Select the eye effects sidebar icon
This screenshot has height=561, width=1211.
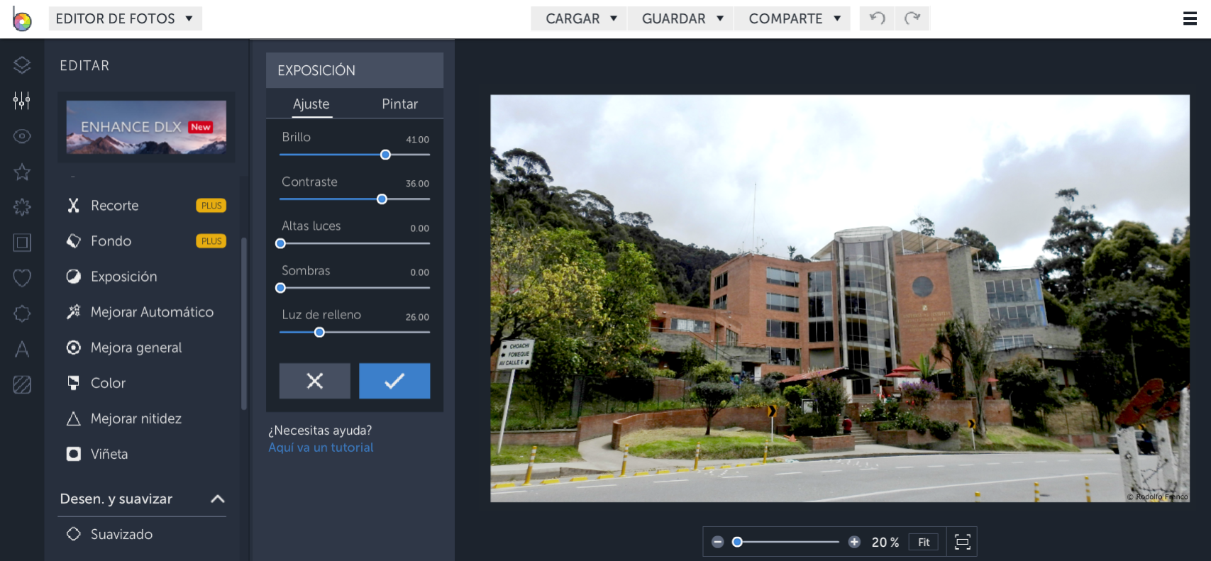click(22, 136)
